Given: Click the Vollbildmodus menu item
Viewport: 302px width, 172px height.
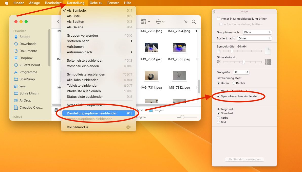Looking at the screenshot, I should tap(78, 127).
